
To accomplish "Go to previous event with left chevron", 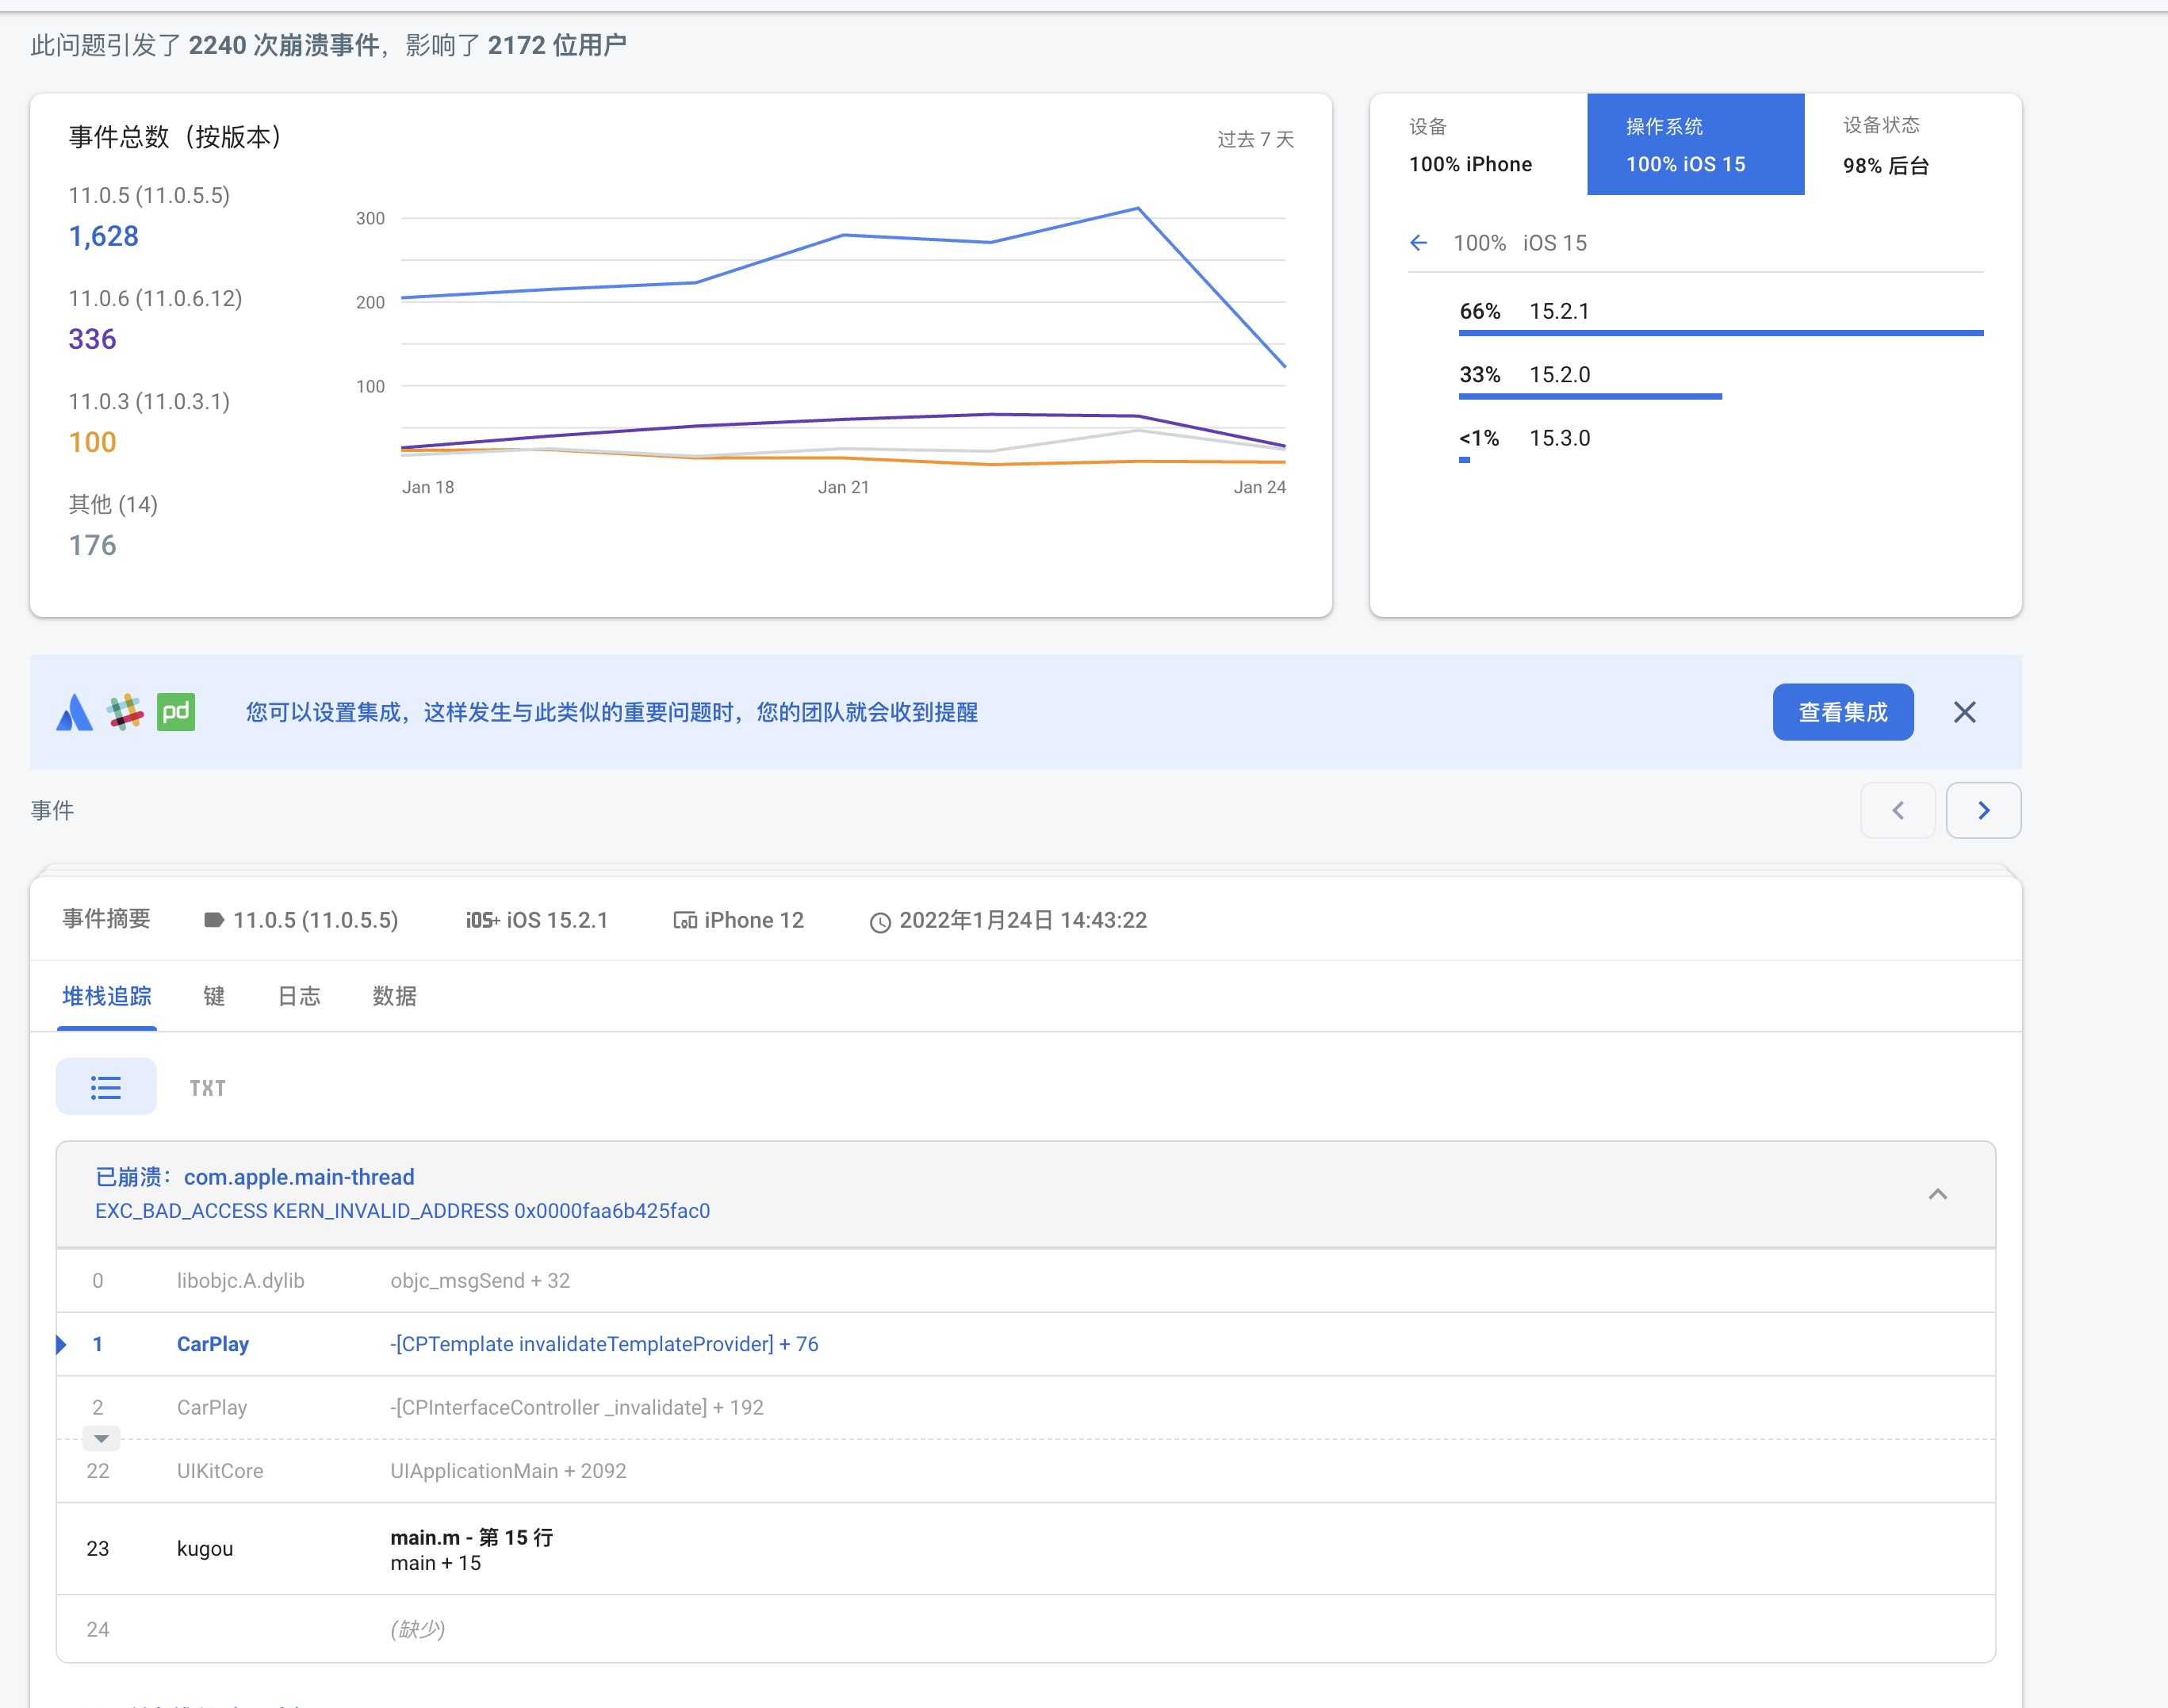I will pos(1897,810).
